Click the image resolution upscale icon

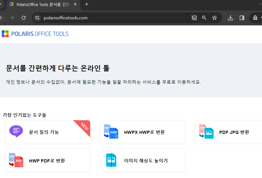(x=111, y=160)
